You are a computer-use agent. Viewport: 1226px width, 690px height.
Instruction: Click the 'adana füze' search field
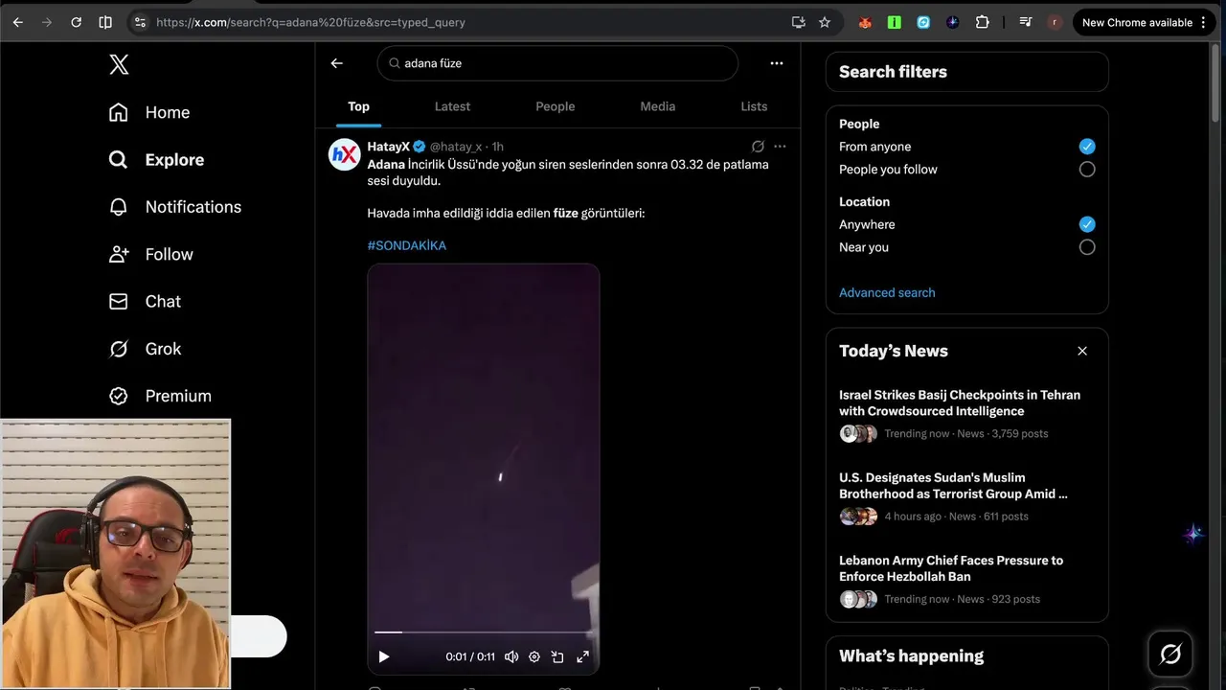click(x=565, y=63)
